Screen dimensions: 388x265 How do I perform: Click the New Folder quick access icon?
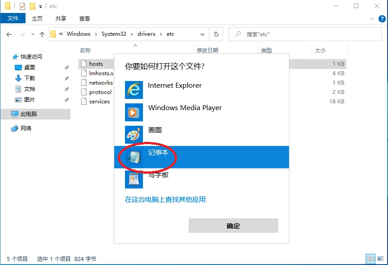[x=32, y=6]
